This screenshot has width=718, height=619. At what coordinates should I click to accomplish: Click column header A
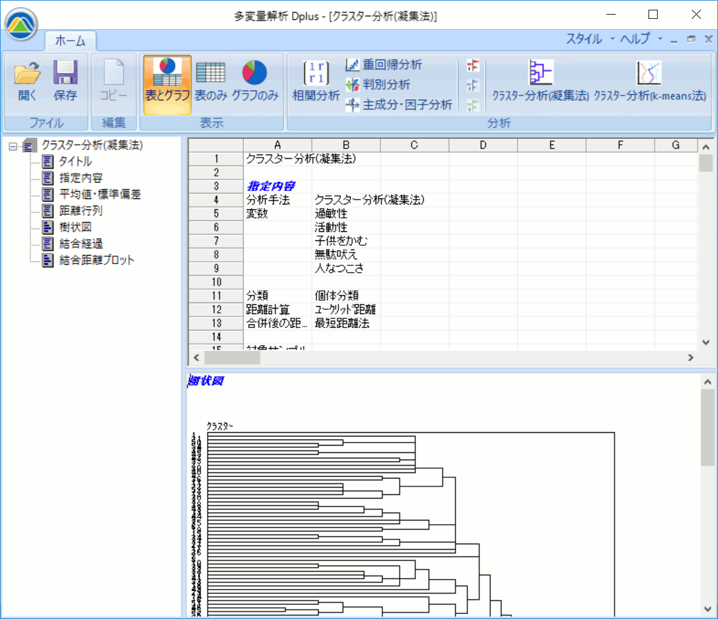point(277,145)
